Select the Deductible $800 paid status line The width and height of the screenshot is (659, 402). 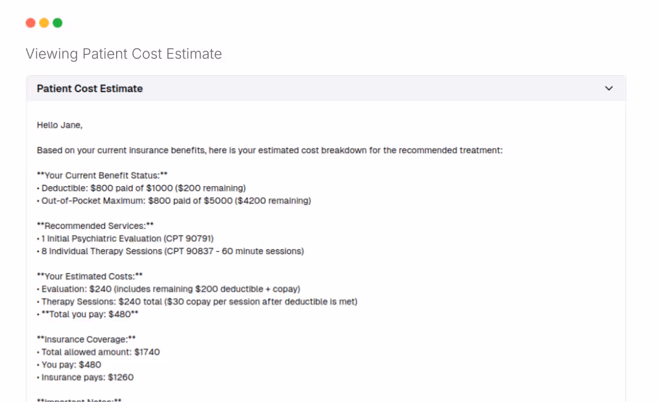(x=141, y=187)
